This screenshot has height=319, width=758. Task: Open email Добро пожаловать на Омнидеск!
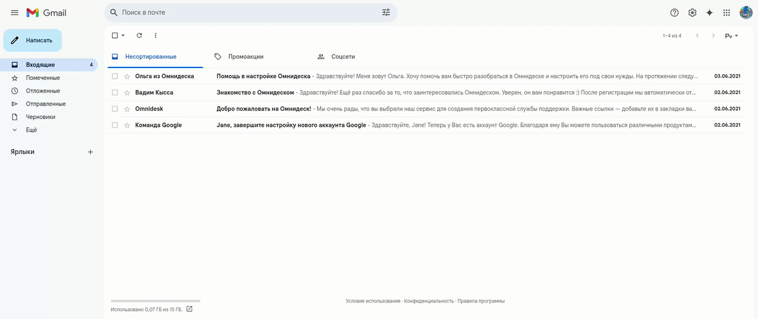click(264, 109)
